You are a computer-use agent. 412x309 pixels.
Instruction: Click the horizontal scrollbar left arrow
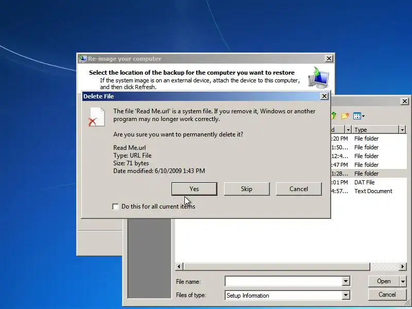point(179,267)
